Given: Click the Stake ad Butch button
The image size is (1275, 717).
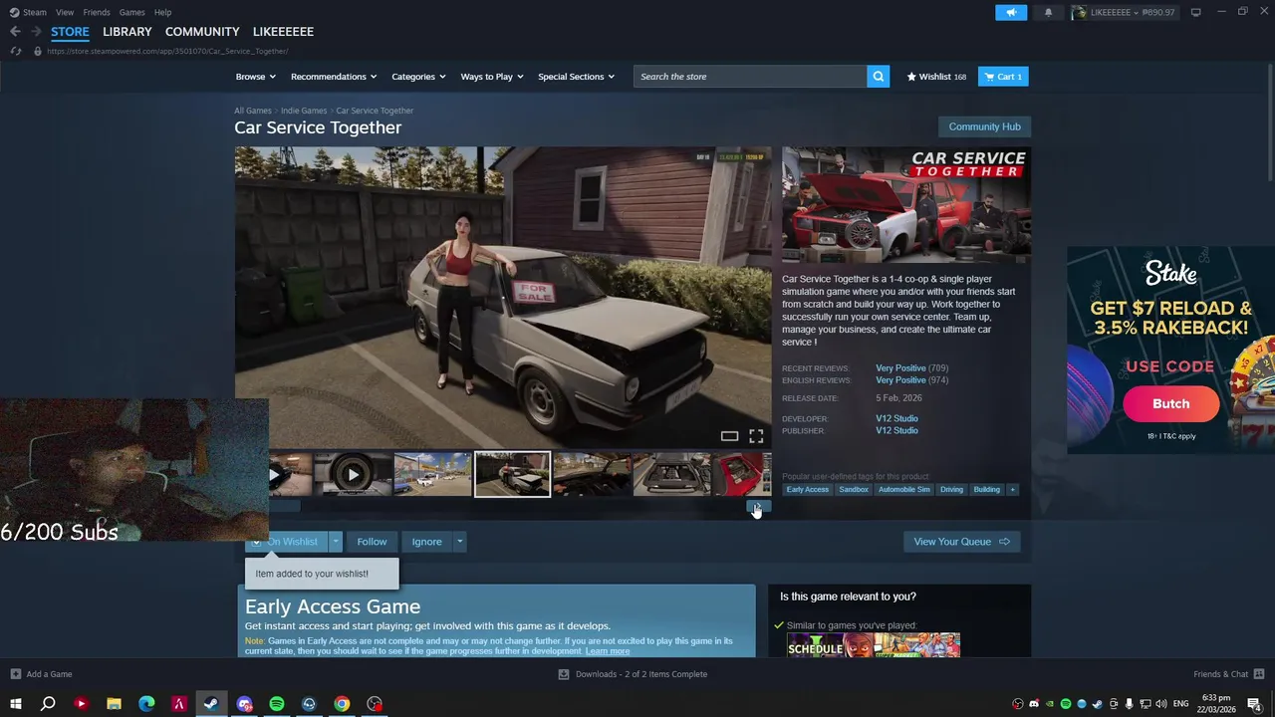Looking at the screenshot, I should 1170,403.
